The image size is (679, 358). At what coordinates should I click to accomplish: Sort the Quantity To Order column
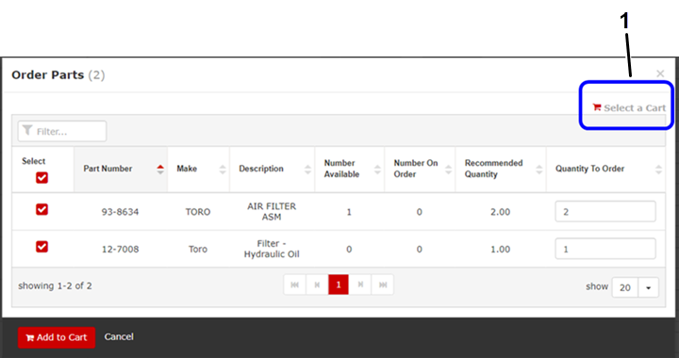[658, 170]
